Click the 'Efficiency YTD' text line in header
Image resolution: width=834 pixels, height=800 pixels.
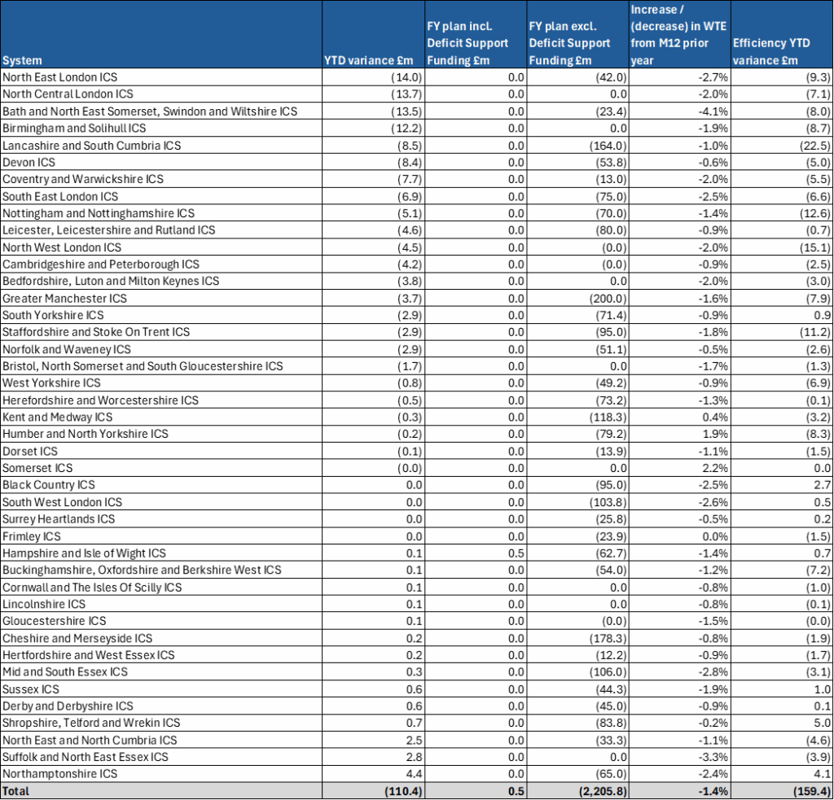tap(771, 44)
